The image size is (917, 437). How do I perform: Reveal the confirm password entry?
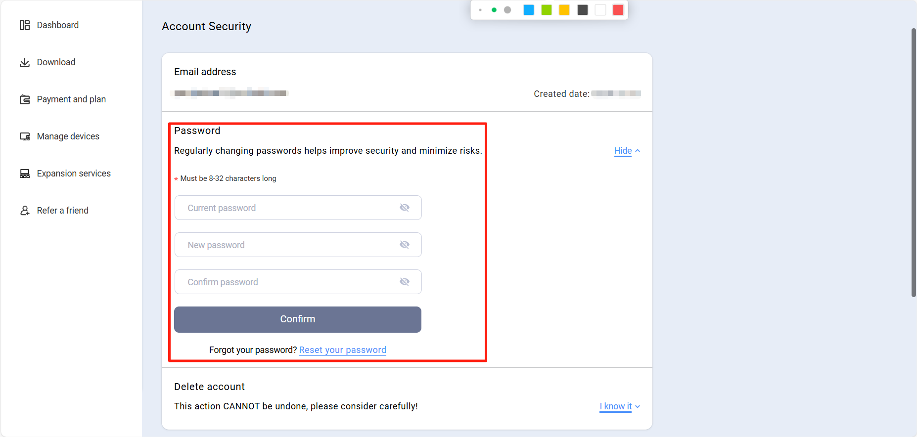click(405, 281)
